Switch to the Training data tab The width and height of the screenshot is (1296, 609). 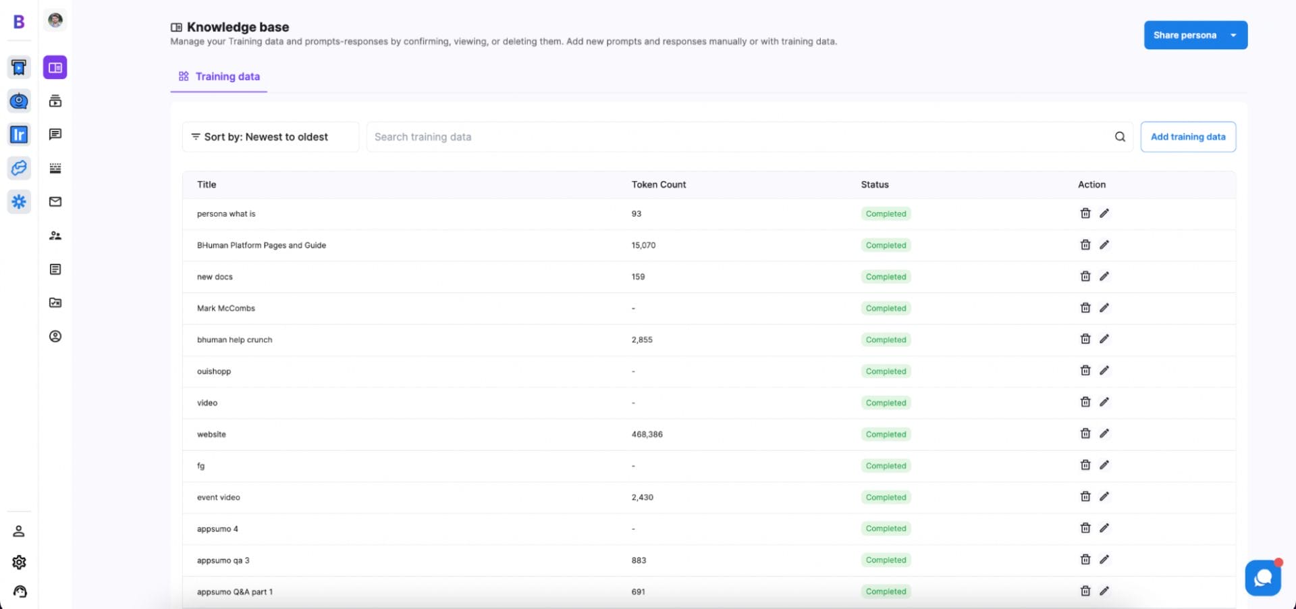click(x=219, y=77)
